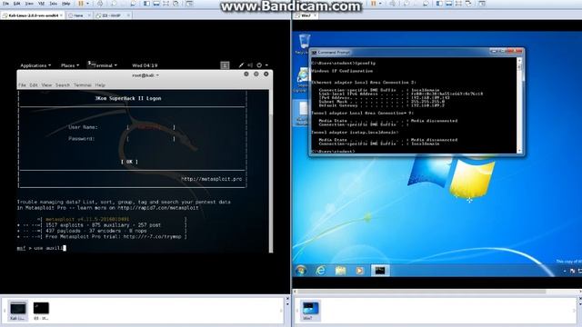The width and height of the screenshot is (582, 327).
Task: Open View menu in left VMware window
Action: point(29,4)
